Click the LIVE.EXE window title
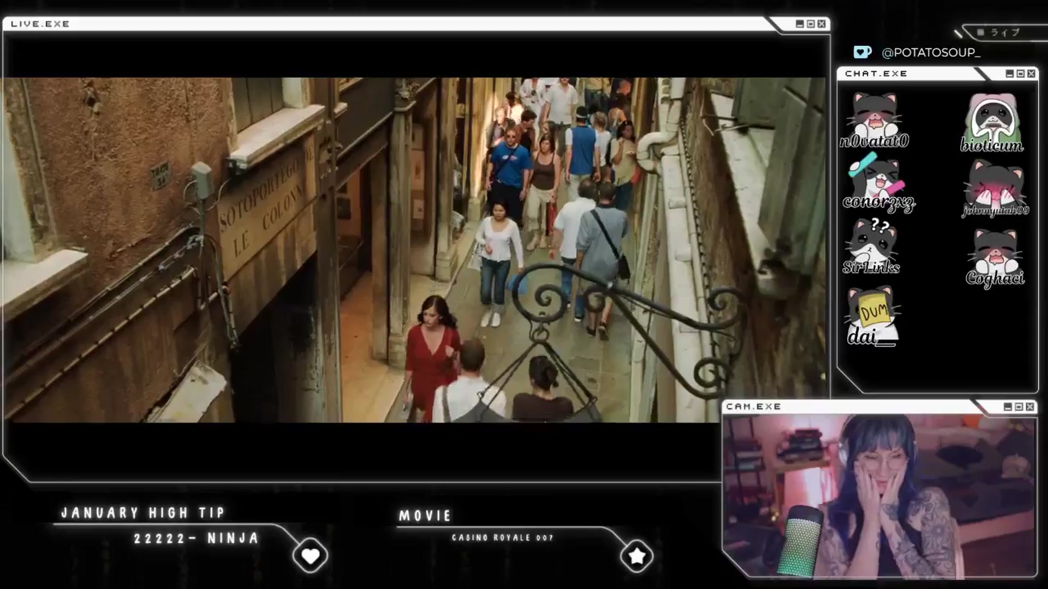The height and width of the screenshot is (589, 1048). tap(40, 24)
